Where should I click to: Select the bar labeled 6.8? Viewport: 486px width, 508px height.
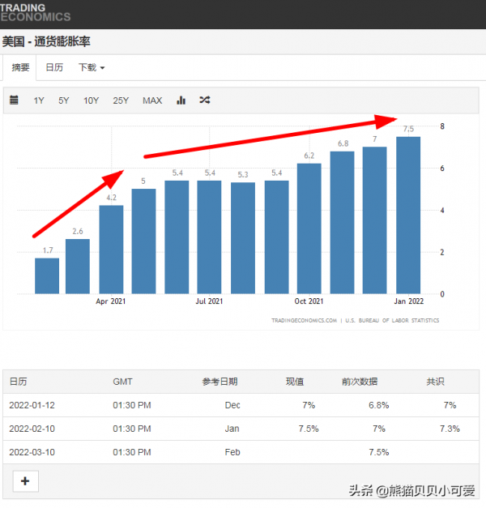tap(342, 223)
